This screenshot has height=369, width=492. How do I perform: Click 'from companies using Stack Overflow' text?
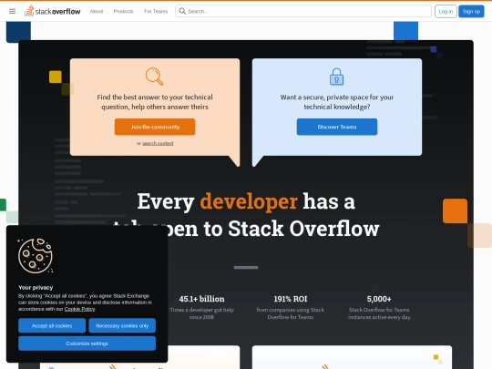pos(291,313)
